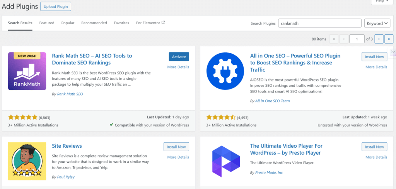This screenshot has height=189, width=396.
Task: Open the Popular plugins tab
Action: [68, 23]
